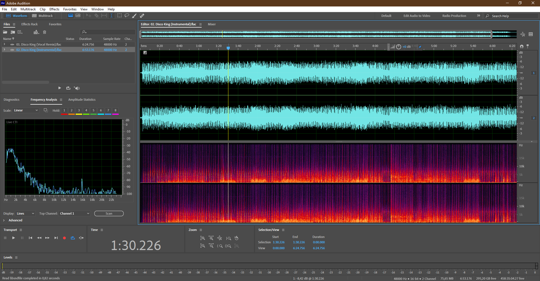
Task: Toggle channel 1 enable button
Action: click(534, 73)
